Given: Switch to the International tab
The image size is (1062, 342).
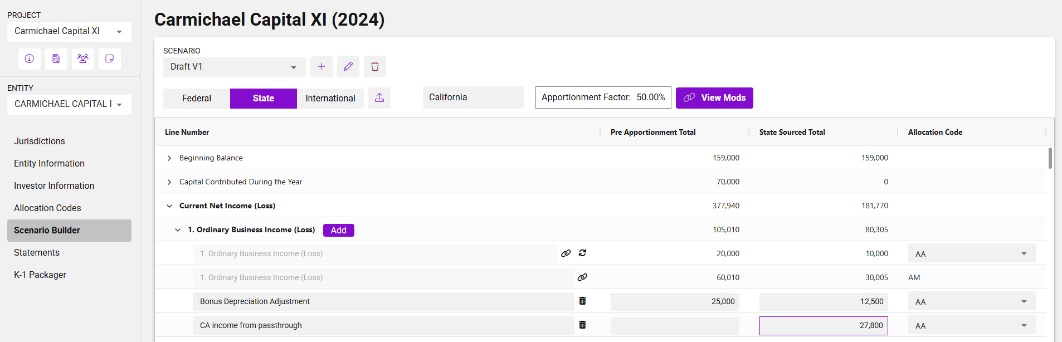Looking at the screenshot, I should pos(330,99).
